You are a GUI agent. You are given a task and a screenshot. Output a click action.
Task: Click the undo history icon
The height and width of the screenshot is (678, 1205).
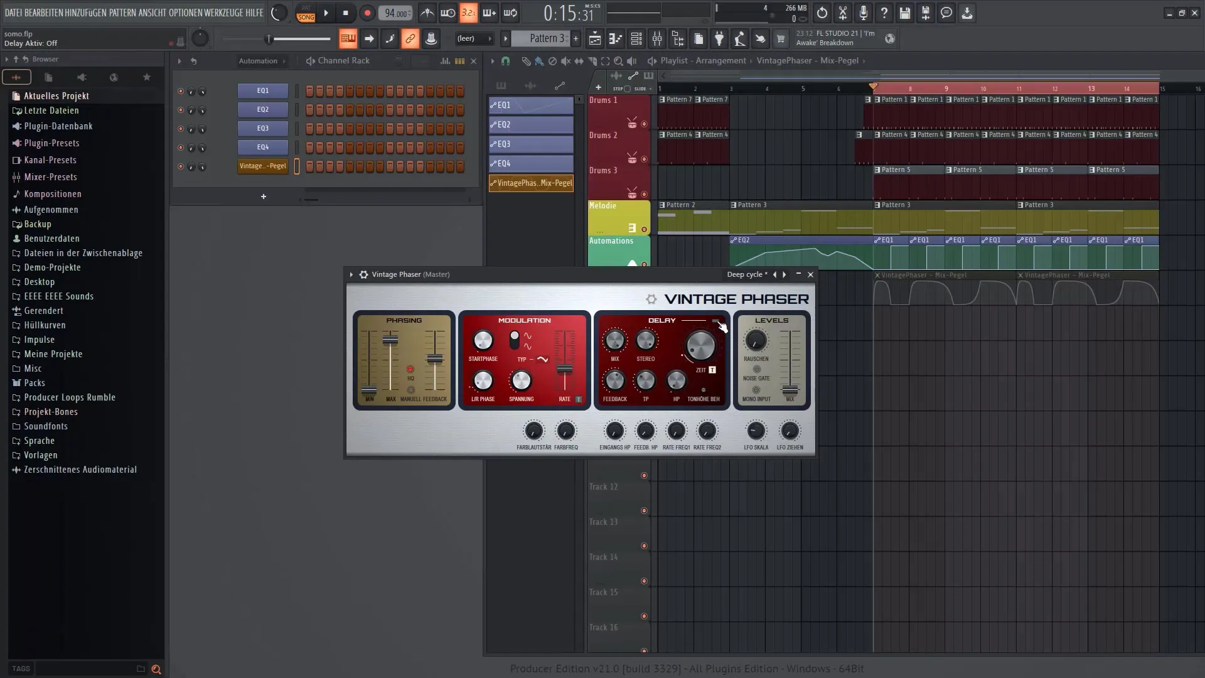coord(822,13)
